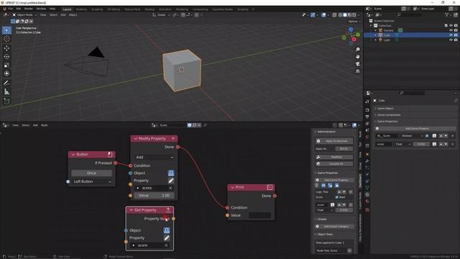The width and height of the screenshot is (460, 259).
Task: Select solid viewport shading mode
Action: click(345, 15)
